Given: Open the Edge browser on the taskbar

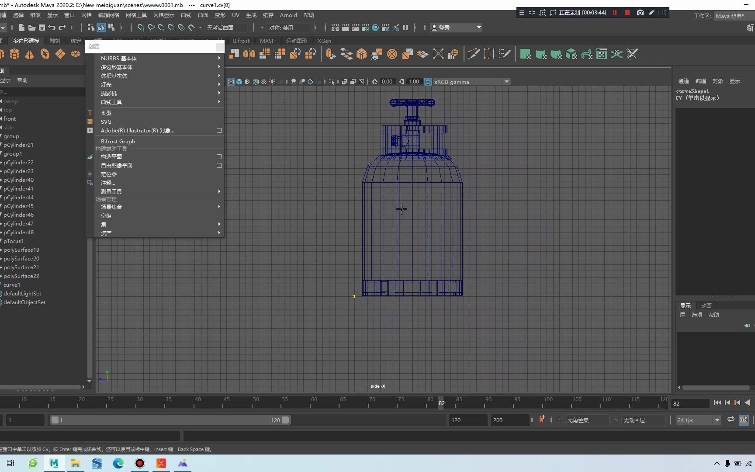Looking at the screenshot, I should (118, 463).
